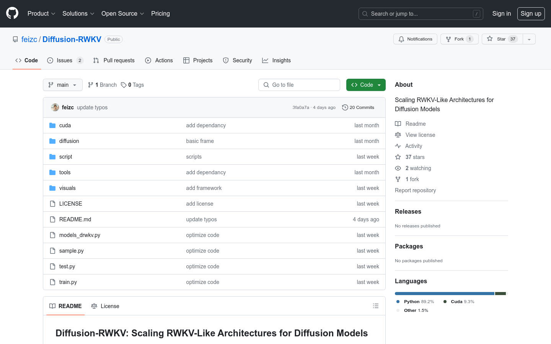Open the Pull requests tab
The width and height of the screenshot is (551, 344).
pyautogui.click(x=114, y=60)
